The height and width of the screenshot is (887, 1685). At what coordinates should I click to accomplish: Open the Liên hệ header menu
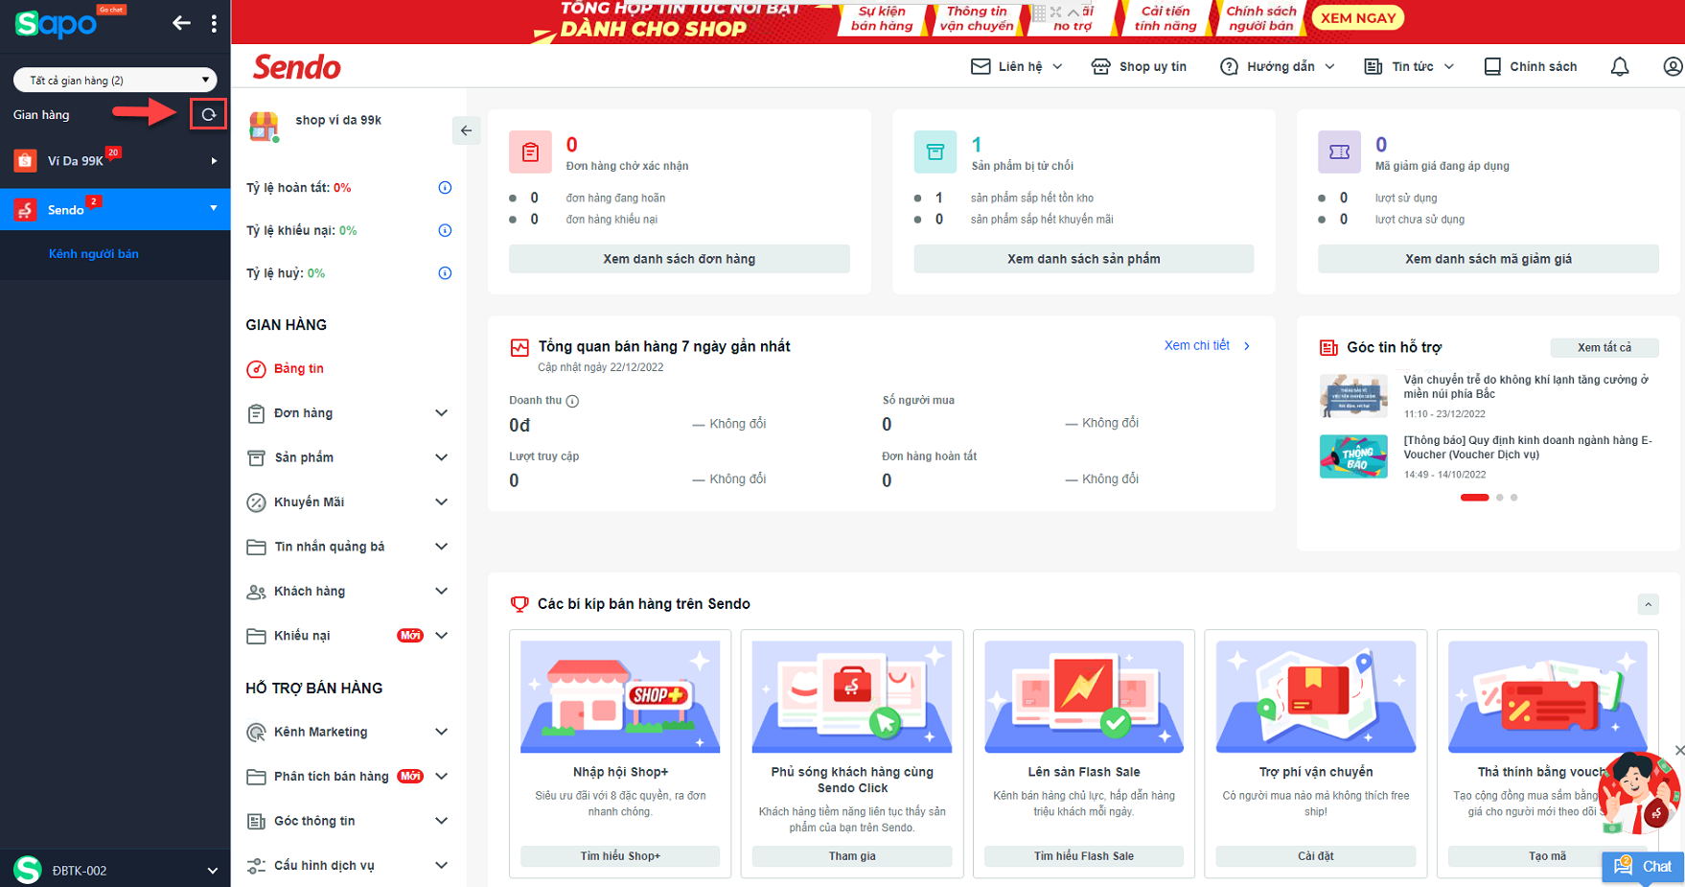(1017, 66)
